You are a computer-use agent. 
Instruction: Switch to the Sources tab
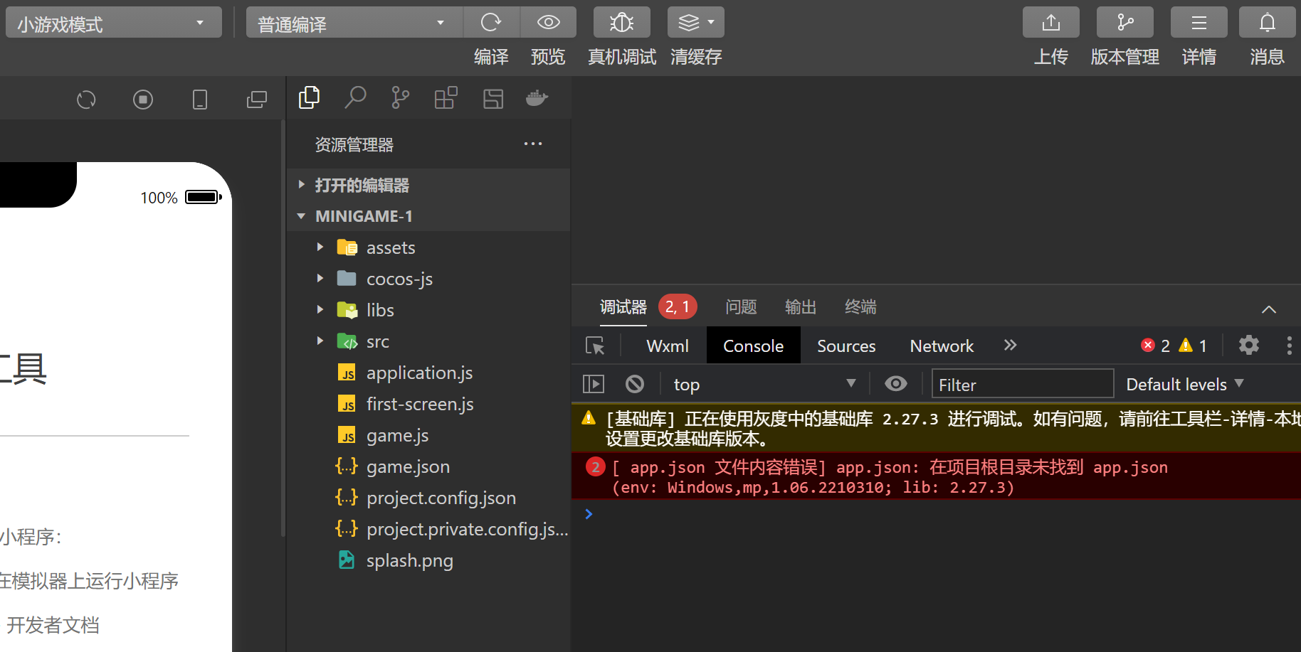click(846, 346)
